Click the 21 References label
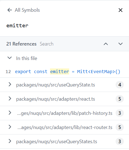 pos(21,44)
